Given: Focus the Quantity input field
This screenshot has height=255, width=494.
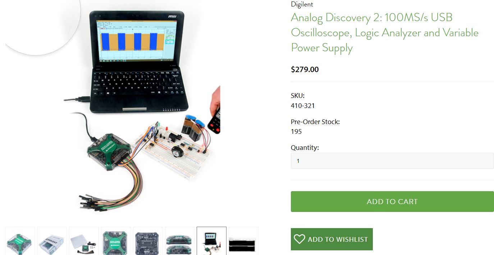Looking at the screenshot, I should click(x=392, y=161).
